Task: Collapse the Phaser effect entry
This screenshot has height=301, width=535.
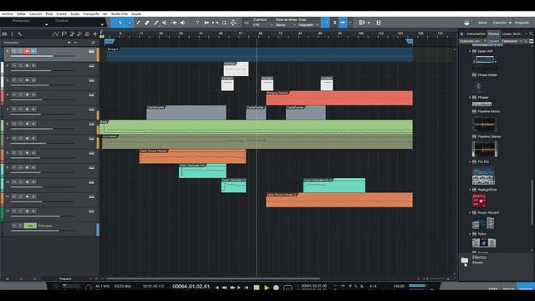Action: pyautogui.click(x=470, y=97)
